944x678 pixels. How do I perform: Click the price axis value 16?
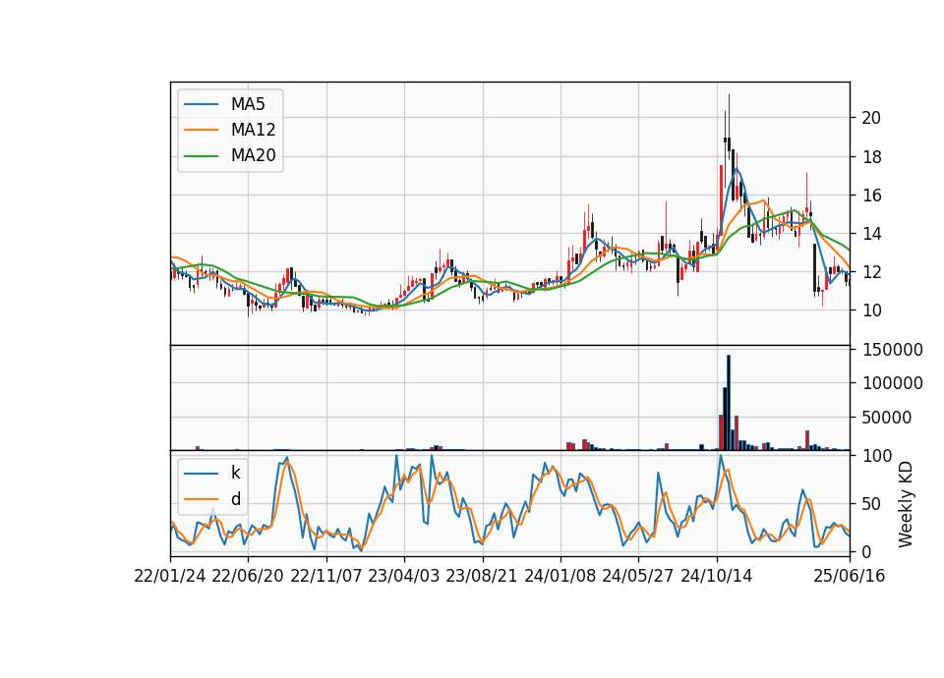pos(871,196)
